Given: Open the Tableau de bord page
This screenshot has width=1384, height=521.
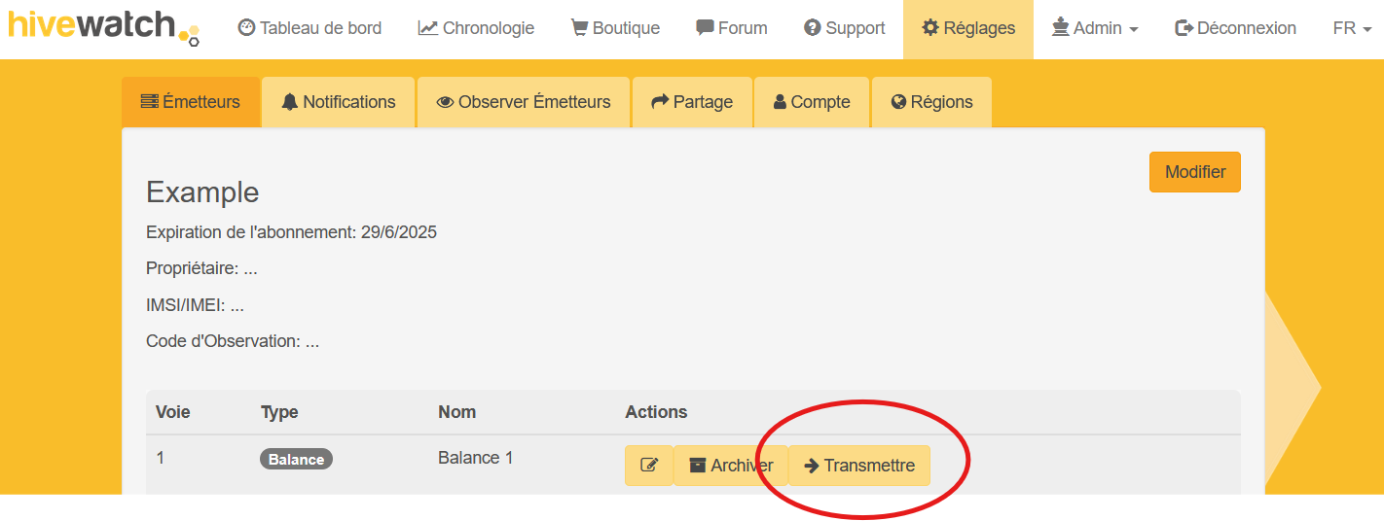Looking at the screenshot, I should click(x=310, y=28).
